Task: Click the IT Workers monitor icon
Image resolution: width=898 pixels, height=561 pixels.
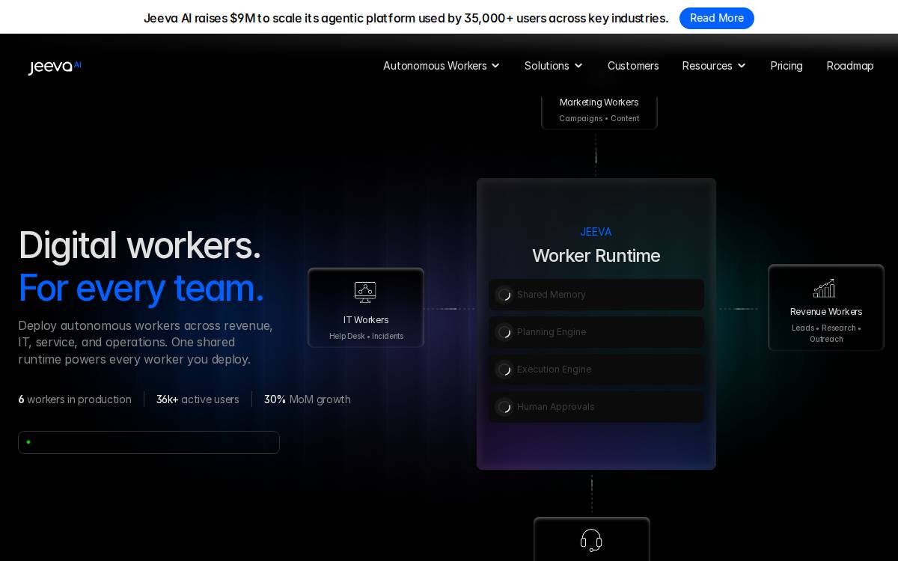Action: tap(365, 292)
